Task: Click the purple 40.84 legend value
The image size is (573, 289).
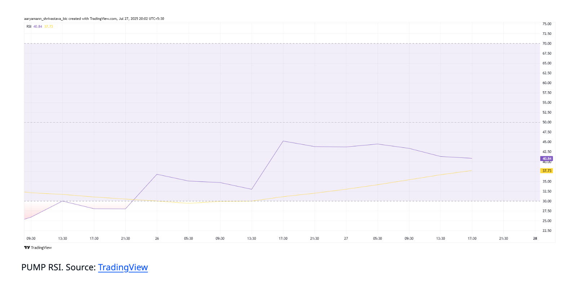Action: click(37, 27)
